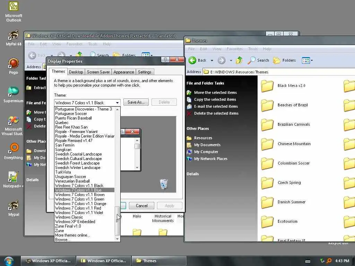The height and width of the screenshot is (266, 355).
Task: Open the Microsoft Outlook desktop icon
Action: tap(14, 12)
